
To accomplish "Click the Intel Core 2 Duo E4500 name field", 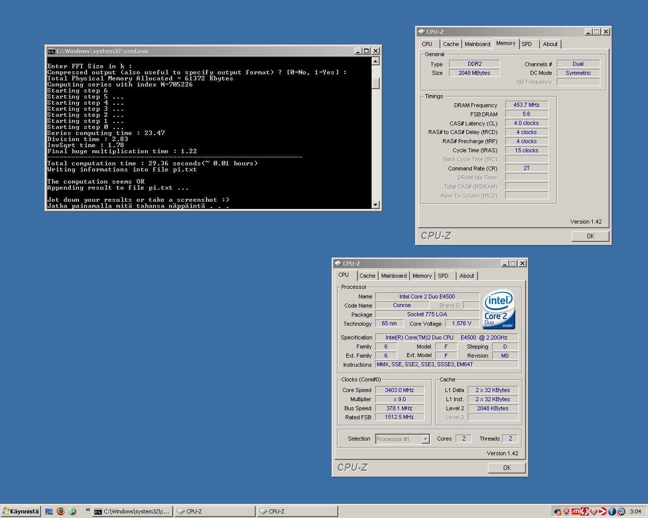I will click(x=427, y=296).
